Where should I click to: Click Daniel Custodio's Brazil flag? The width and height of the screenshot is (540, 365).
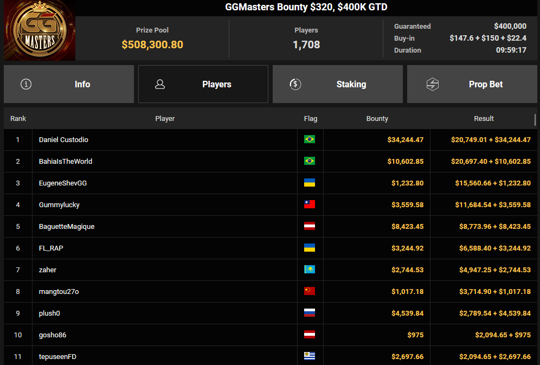(309, 139)
